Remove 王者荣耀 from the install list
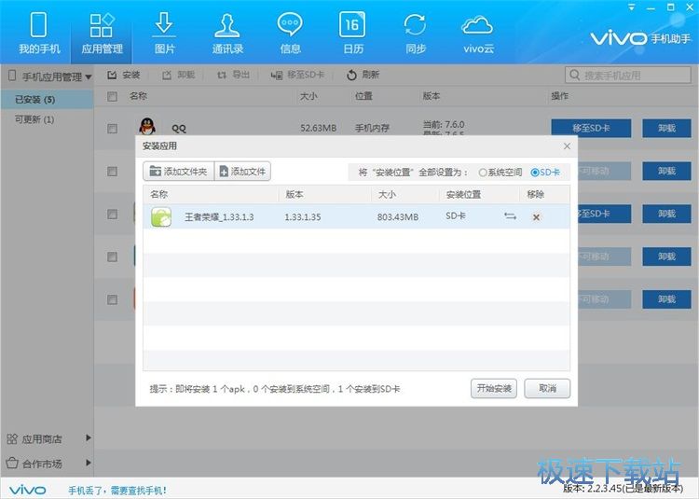This screenshot has height=499, width=699. [536, 217]
